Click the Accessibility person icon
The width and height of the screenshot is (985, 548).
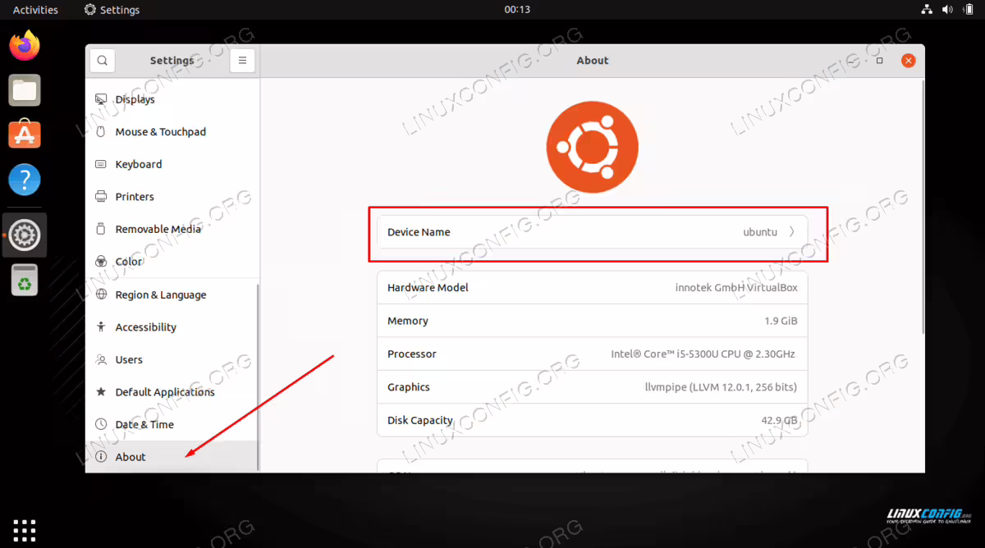[x=101, y=327]
